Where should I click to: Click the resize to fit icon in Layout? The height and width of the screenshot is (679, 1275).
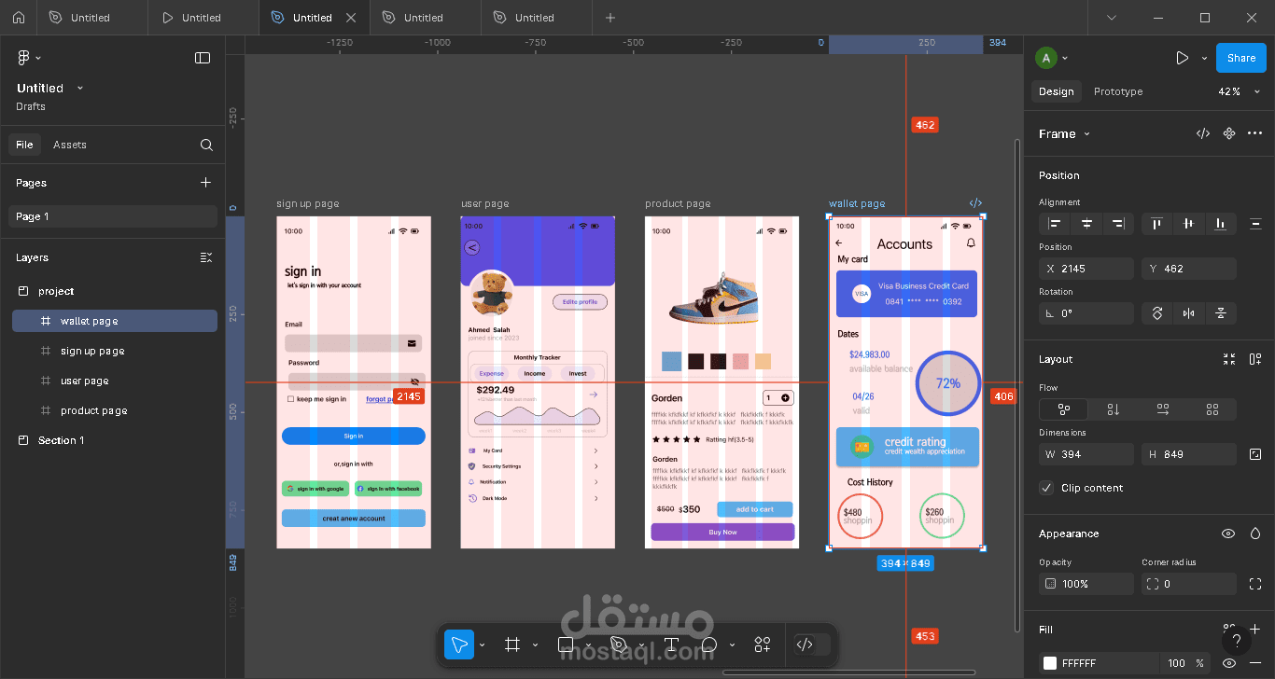1229,359
